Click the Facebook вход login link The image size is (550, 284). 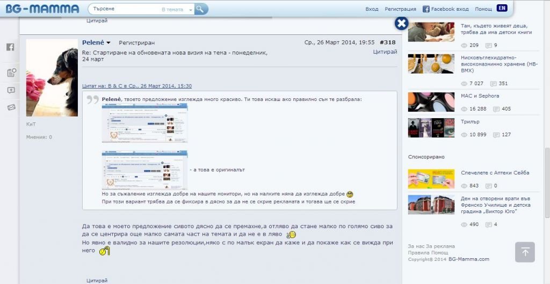[x=445, y=9]
